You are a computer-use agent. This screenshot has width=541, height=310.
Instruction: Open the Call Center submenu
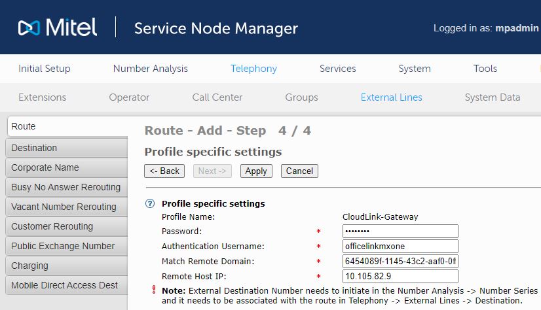(x=217, y=97)
